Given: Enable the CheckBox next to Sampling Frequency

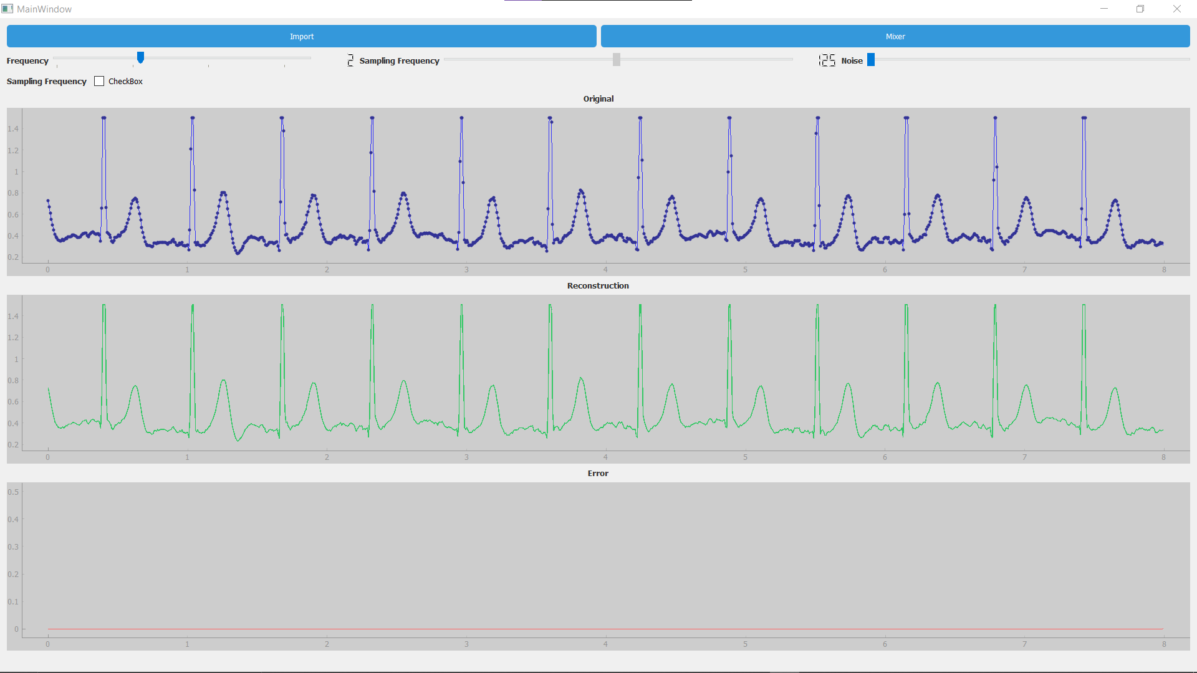Looking at the screenshot, I should (x=99, y=81).
